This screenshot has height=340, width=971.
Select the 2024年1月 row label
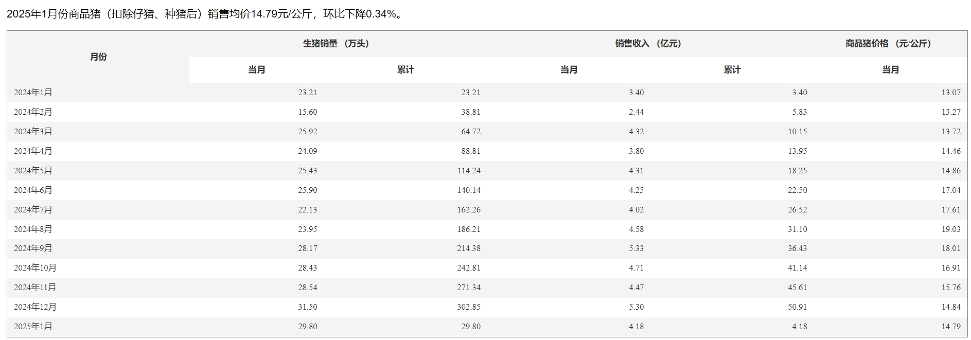(x=33, y=93)
